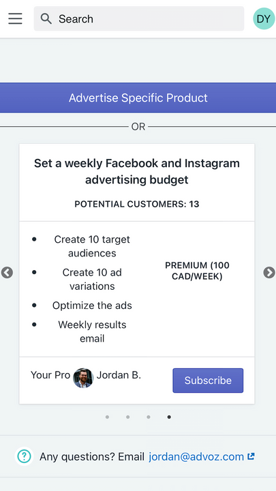Select the PREMIUM (100 CAD/WEEK) label
Screen dimensions: 276x491
(197, 271)
